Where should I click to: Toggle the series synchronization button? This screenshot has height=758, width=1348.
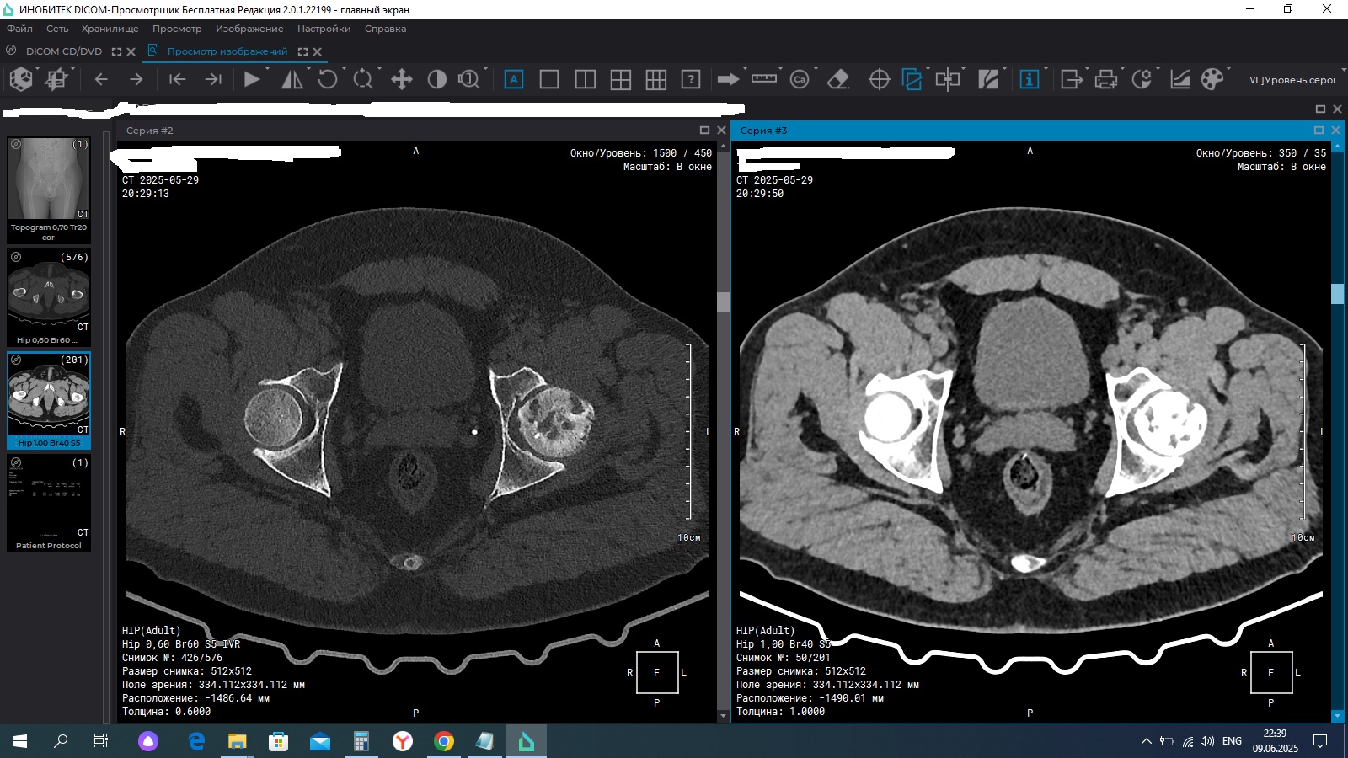click(911, 79)
